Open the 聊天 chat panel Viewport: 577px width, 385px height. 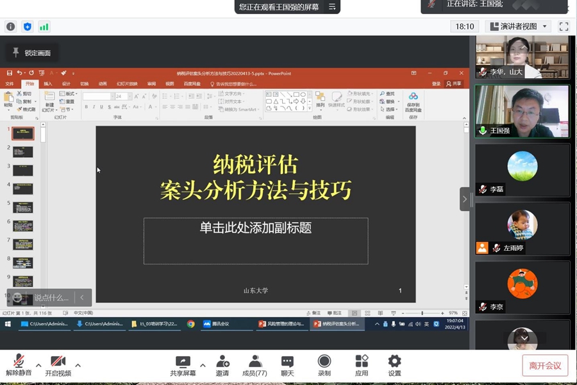(x=287, y=362)
